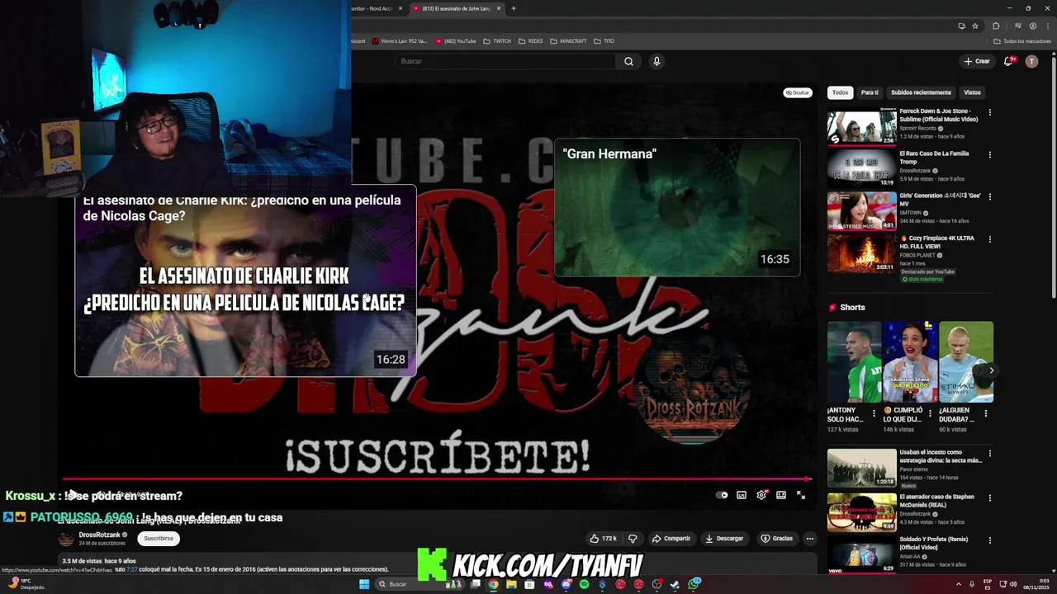Jump to 7:27 timestamp in description
1057x594 pixels.
click(131, 569)
